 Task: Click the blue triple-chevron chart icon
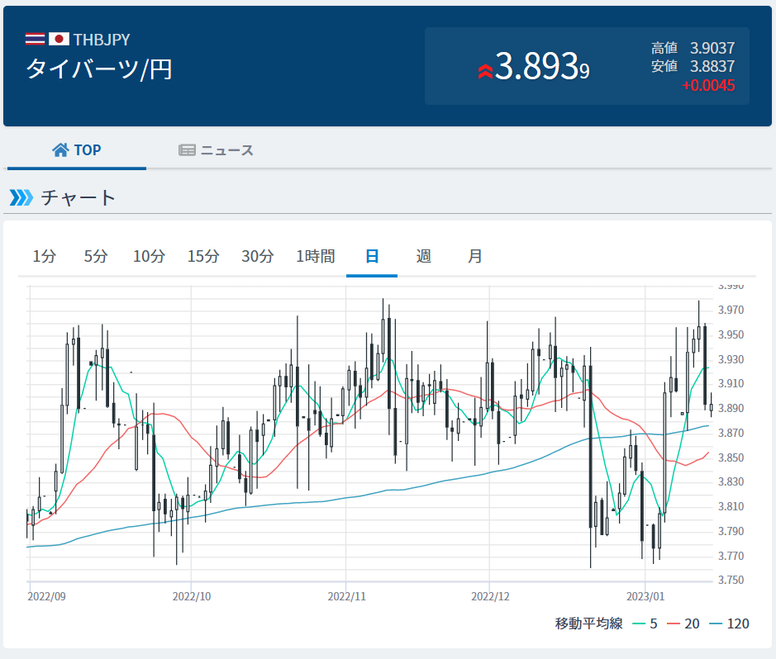pyautogui.click(x=21, y=197)
